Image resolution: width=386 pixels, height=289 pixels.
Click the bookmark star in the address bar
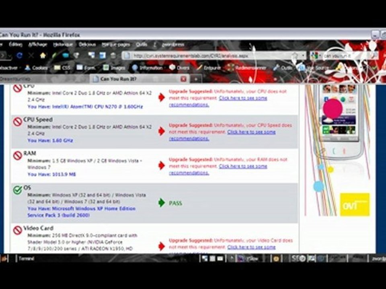pos(295,55)
